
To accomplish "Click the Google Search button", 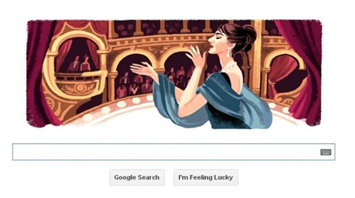I will coord(137,177).
